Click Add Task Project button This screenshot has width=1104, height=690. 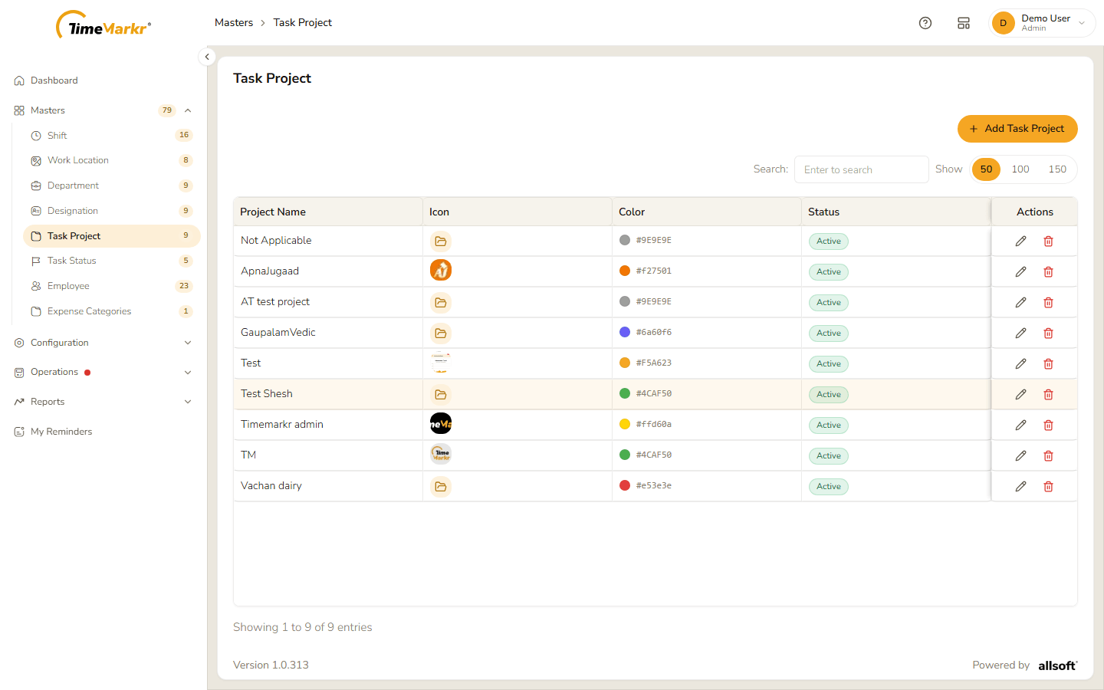pos(1017,129)
